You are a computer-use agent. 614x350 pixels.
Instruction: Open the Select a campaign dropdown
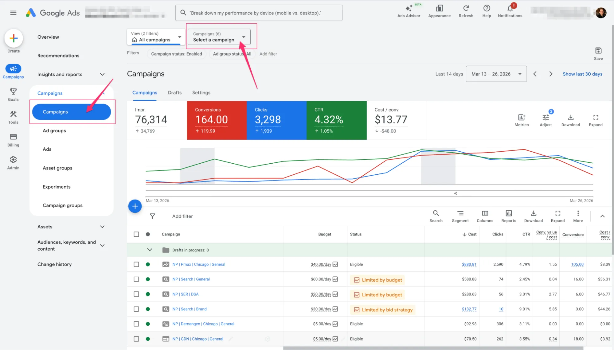(219, 37)
